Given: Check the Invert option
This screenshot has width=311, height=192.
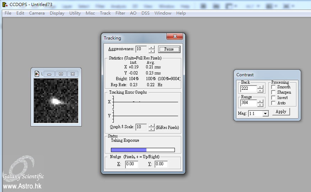Looking at the screenshot, I should click(x=273, y=98).
